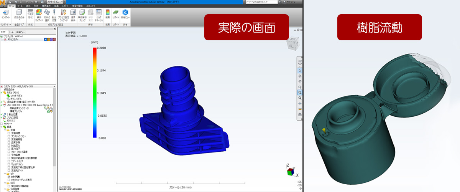Click the task panel vertical scrollbar
The width and height of the screenshot is (460, 192).
pos(55,127)
